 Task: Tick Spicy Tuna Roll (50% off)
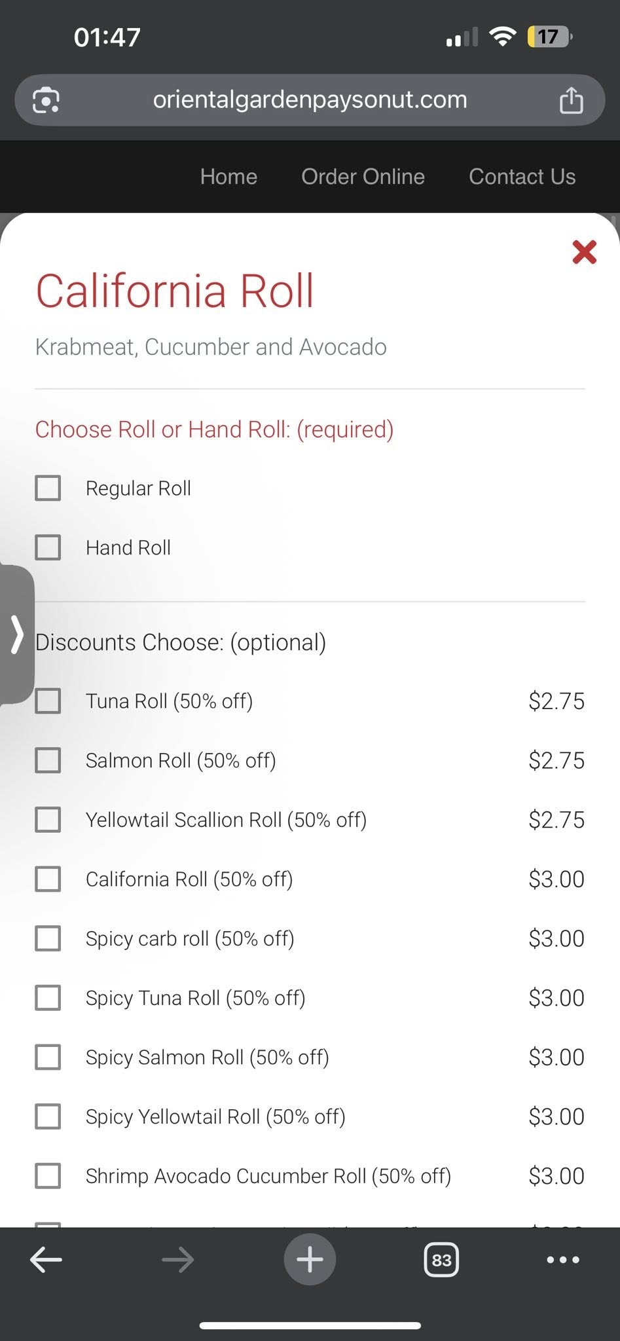coord(48,998)
